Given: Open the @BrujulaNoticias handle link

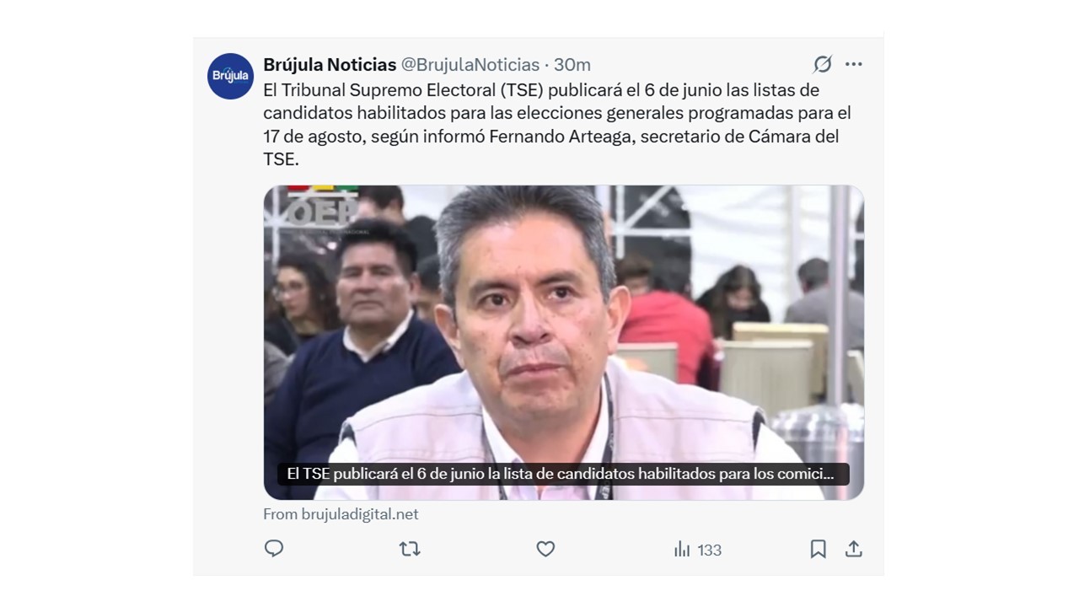Looking at the screenshot, I should point(470,65).
